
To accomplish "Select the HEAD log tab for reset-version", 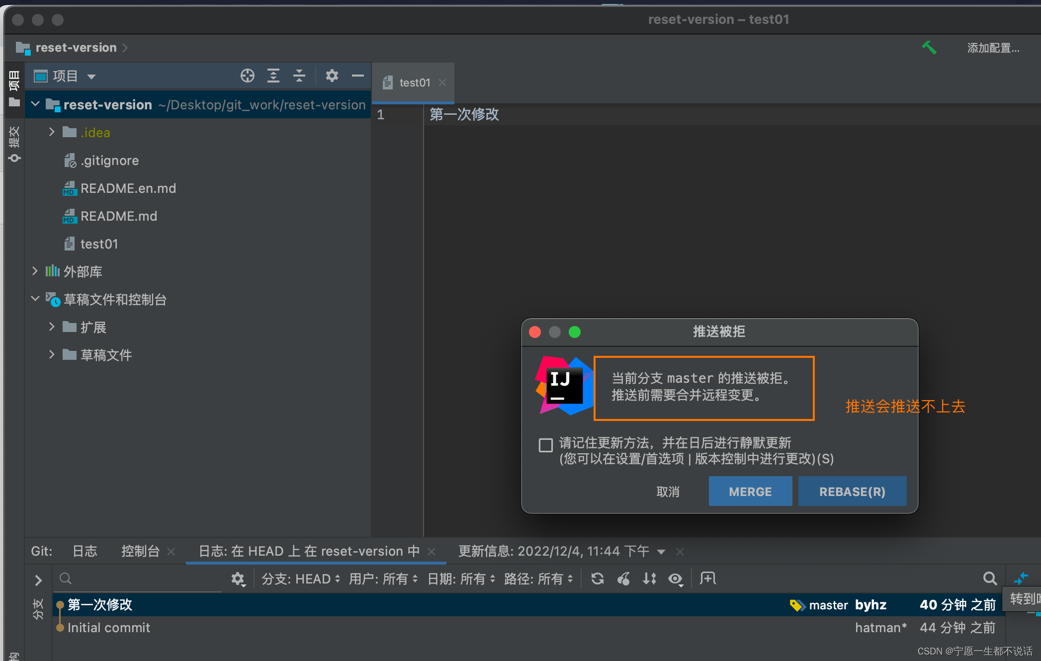I will pyautogui.click(x=309, y=551).
